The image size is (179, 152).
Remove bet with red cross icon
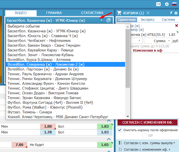coord(176,26)
